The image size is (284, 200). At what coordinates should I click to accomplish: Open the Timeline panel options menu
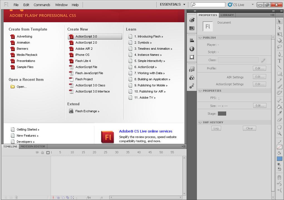pos(184,146)
